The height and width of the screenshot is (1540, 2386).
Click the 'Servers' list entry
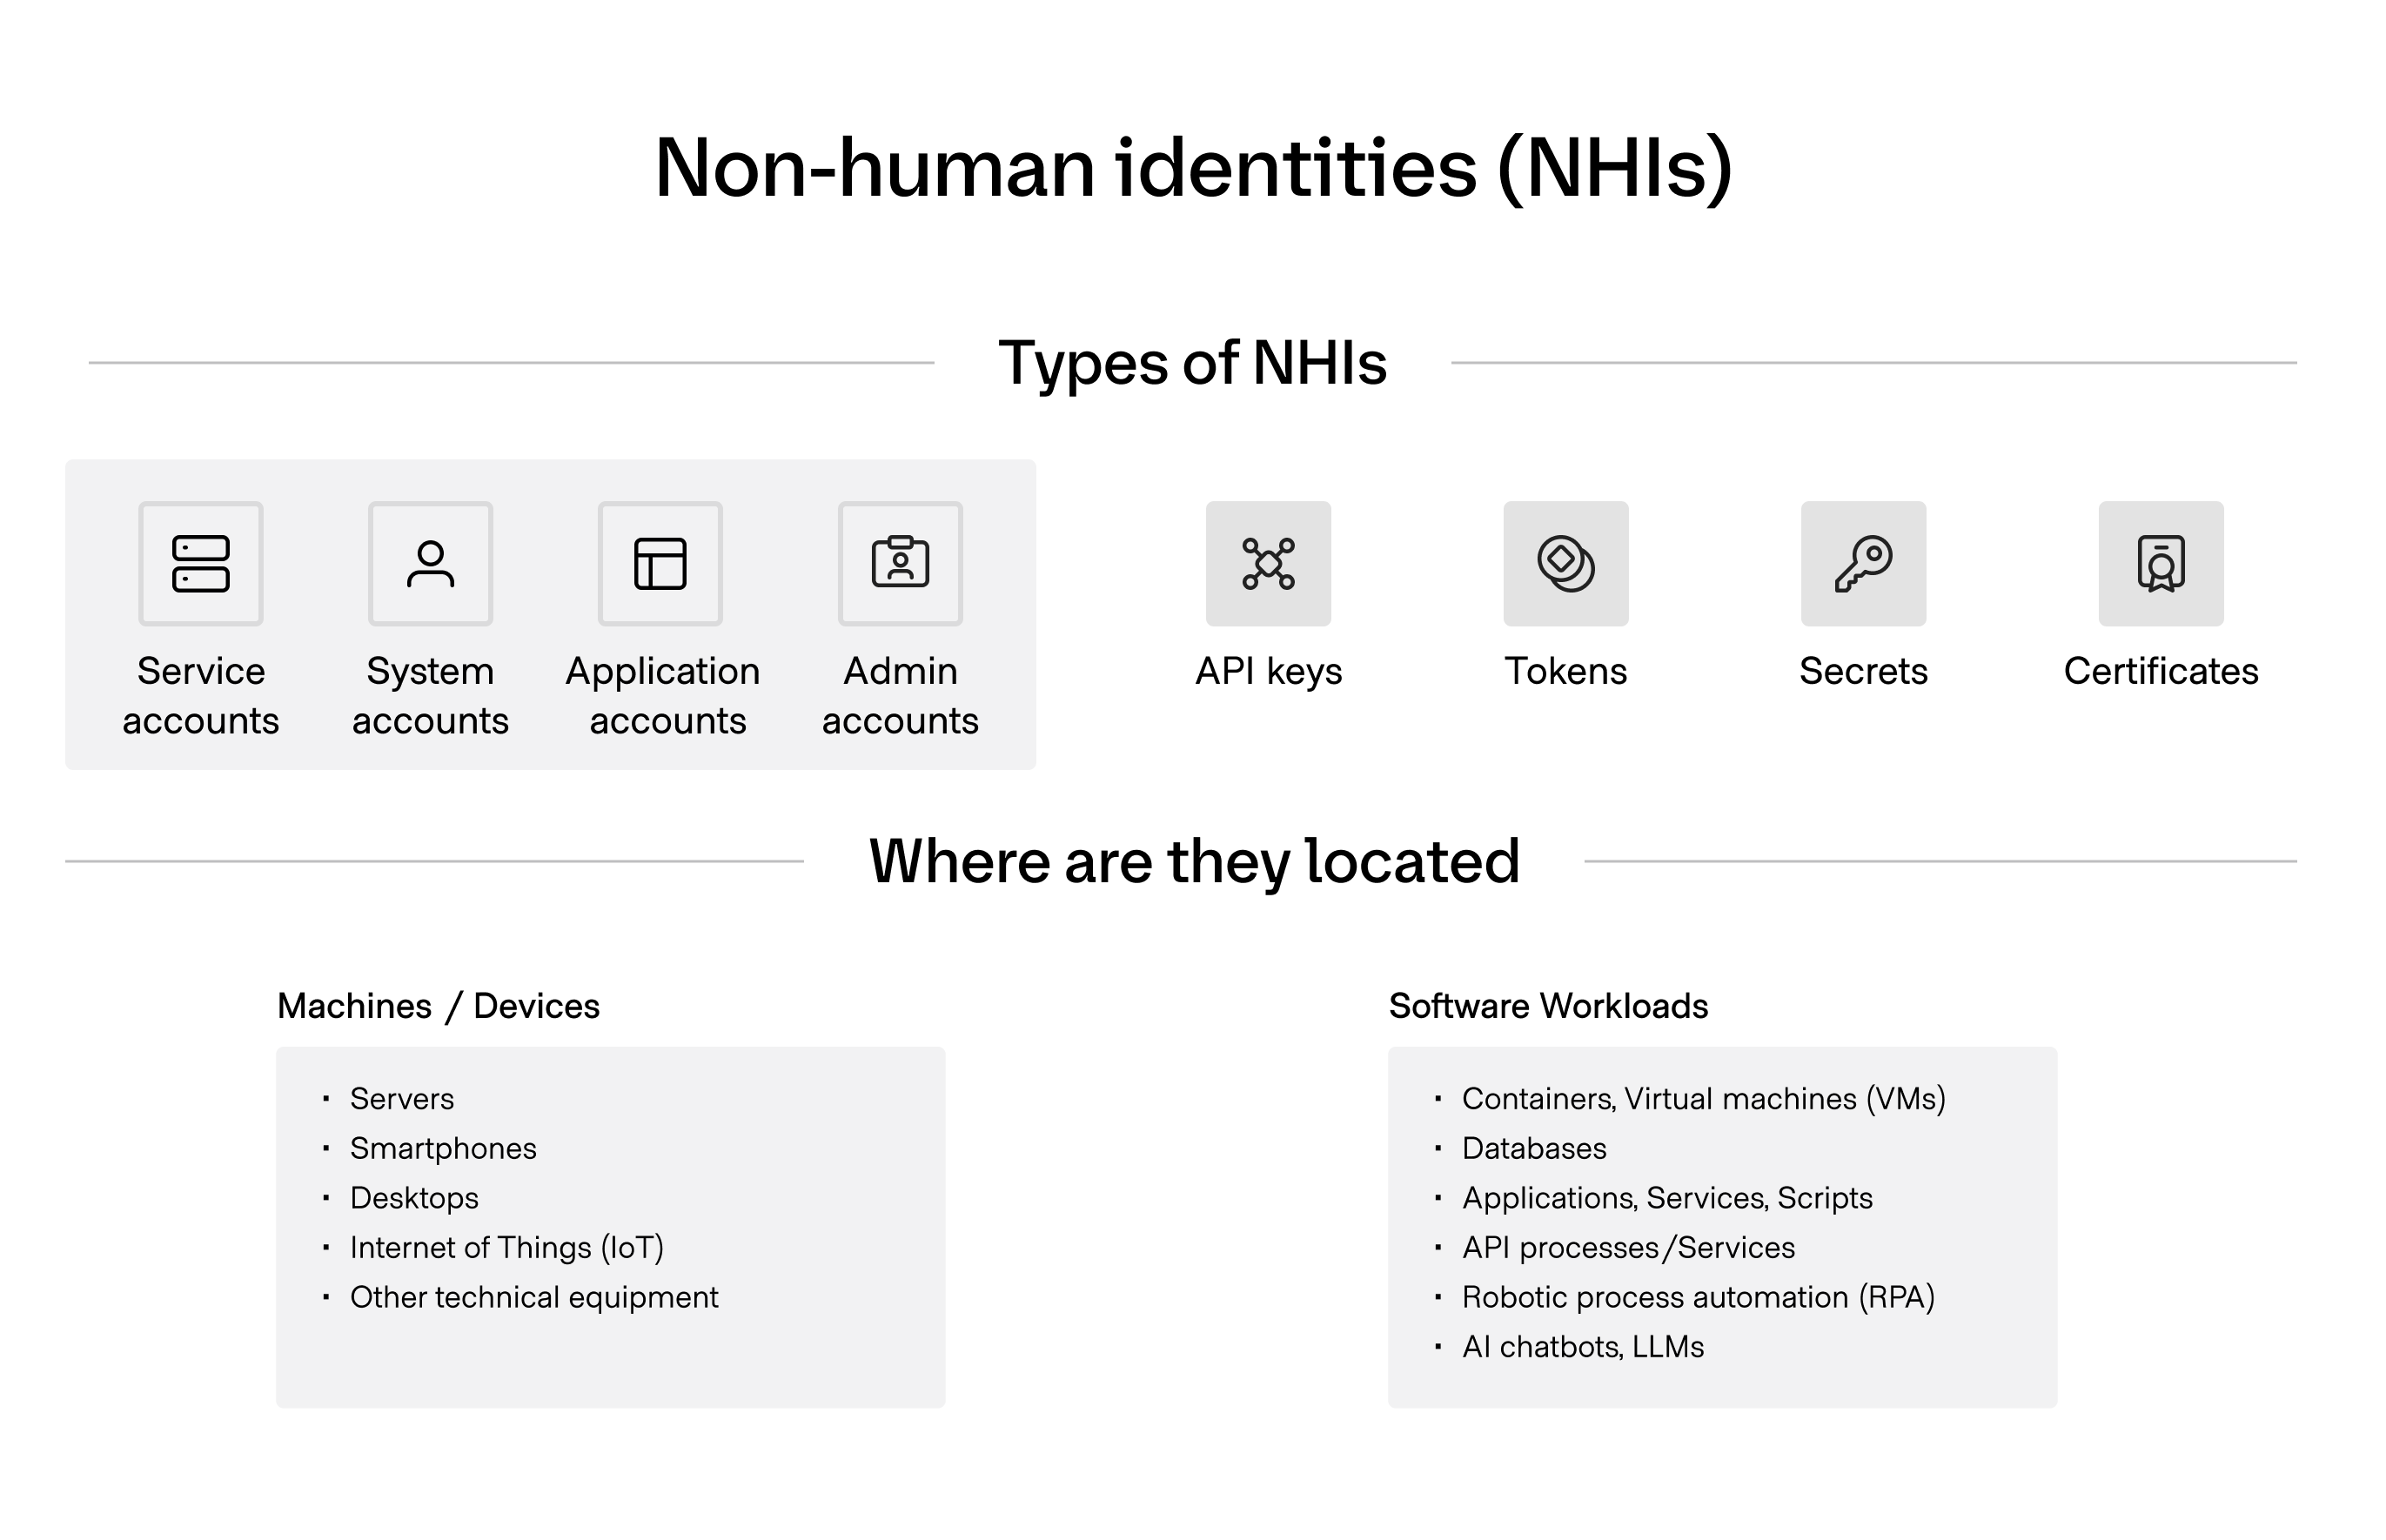(x=401, y=1098)
